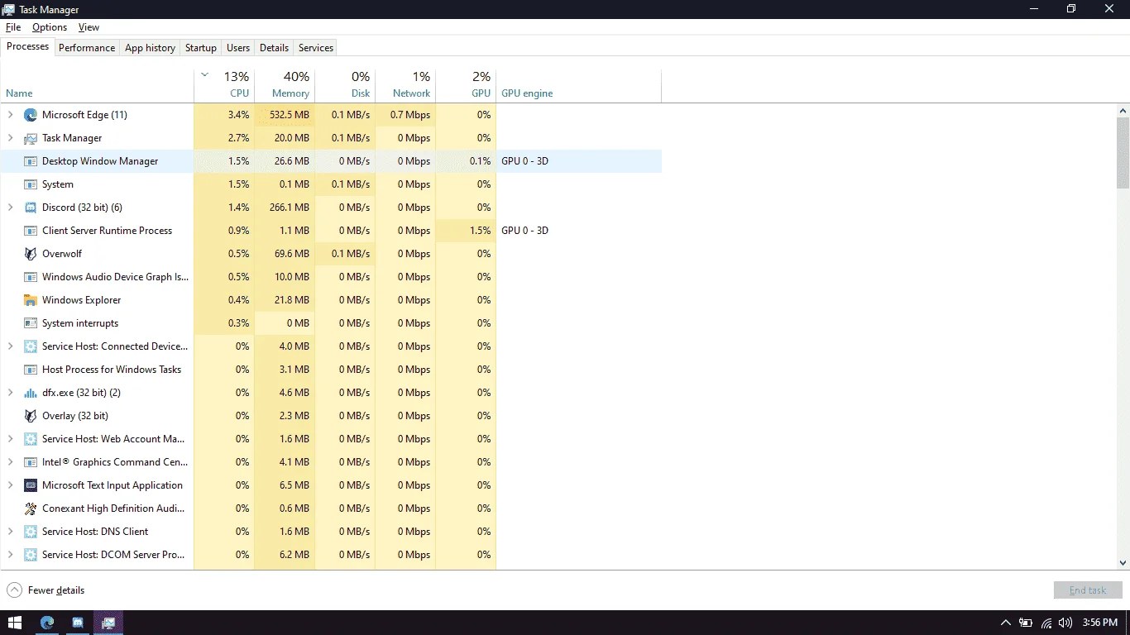This screenshot has height=635, width=1130.
Task: Click the 3:56 PM taskbar clock
Action: (x=1099, y=623)
